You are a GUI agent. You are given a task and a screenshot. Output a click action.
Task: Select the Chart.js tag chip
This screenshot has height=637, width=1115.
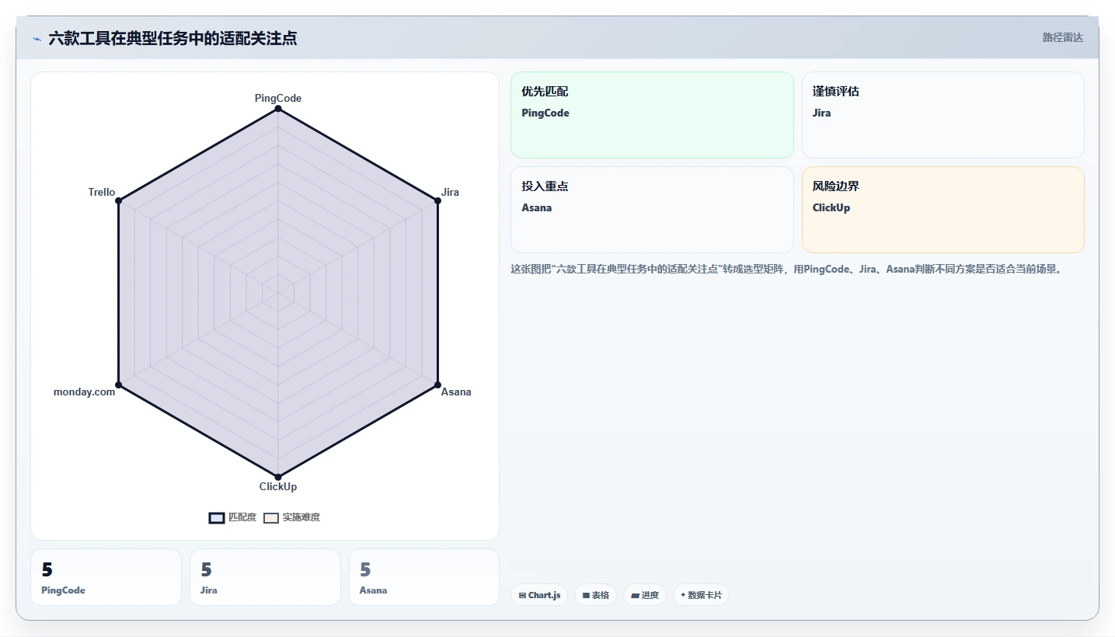pyautogui.click(x=539, y=595)
